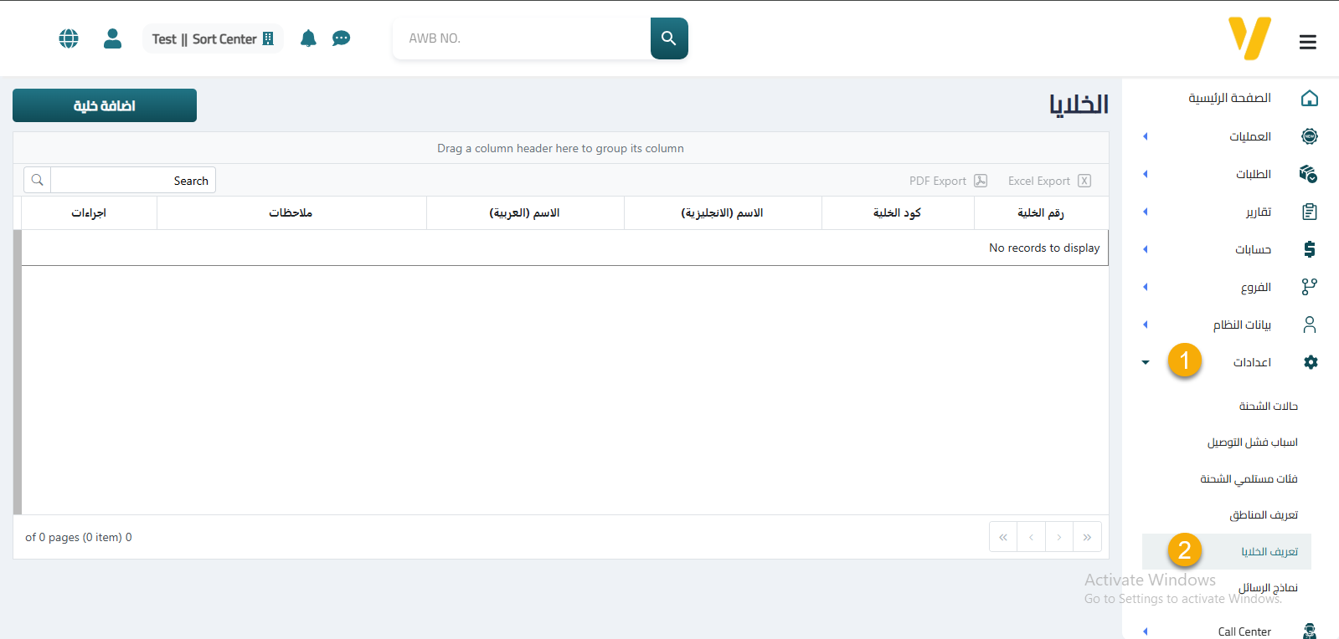Click the notifications bell icon
Screen dimensions: 1339x639
308,38
